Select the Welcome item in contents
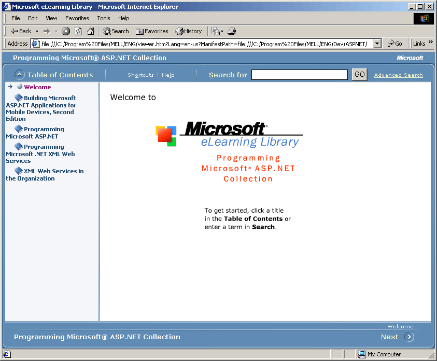 click(x=37, y=87)
